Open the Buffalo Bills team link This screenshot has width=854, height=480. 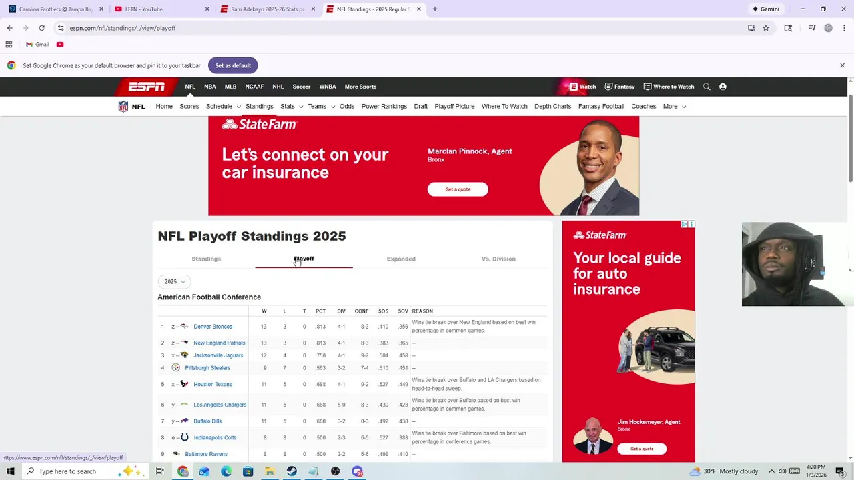click(207, 421)
